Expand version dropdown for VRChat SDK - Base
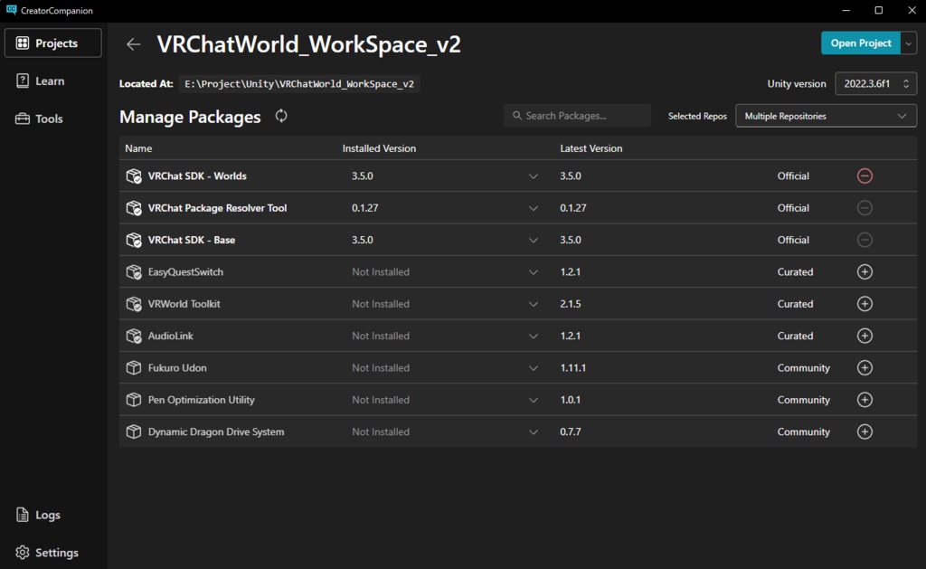 point(534,240)
